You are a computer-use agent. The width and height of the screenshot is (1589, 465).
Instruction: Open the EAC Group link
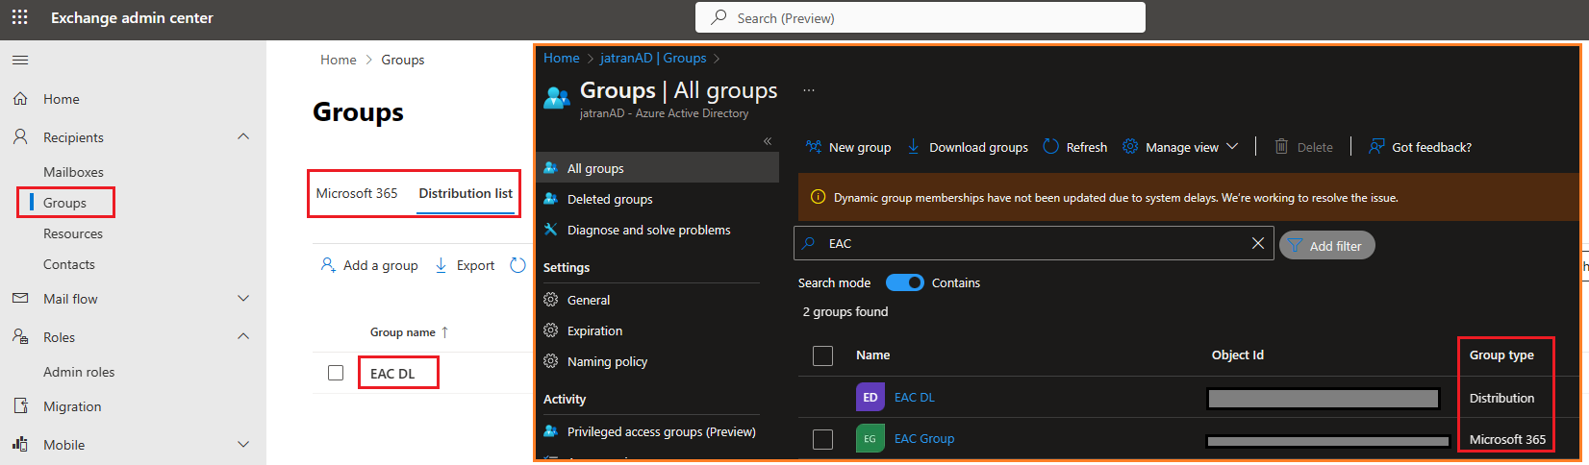923,439
